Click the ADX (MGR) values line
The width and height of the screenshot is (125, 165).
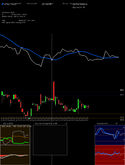coord(18,20)
